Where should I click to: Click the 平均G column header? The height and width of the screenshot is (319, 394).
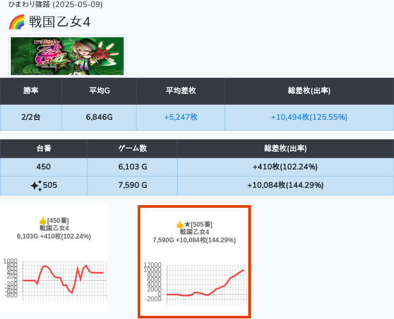(99, 91)
